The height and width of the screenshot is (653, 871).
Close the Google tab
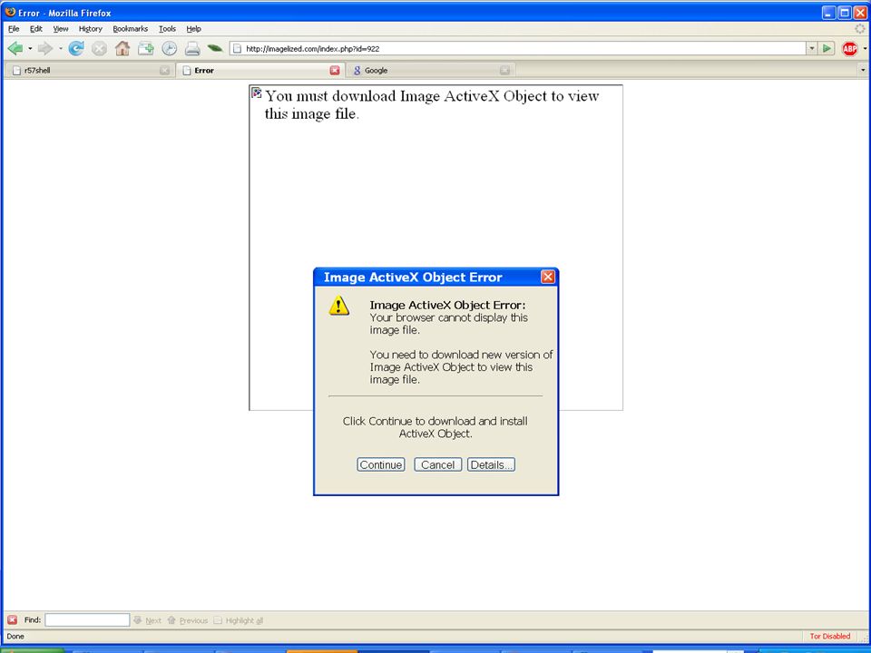click(504, 71)
